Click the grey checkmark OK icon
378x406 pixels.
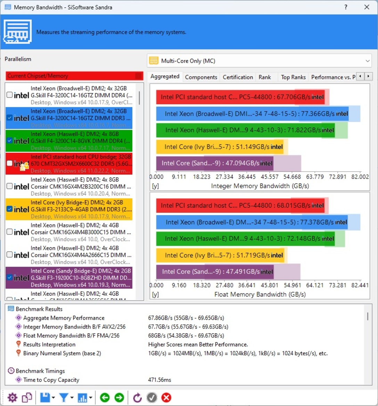click(152, 397)
